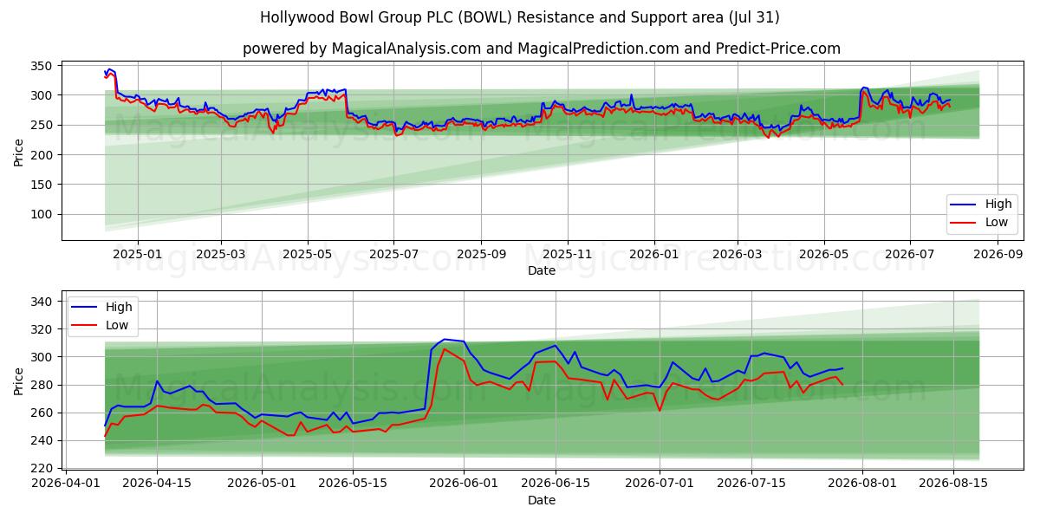Click the '2026-05-01' x-axis tick label
1040x520 pixels.
point(262,484)
